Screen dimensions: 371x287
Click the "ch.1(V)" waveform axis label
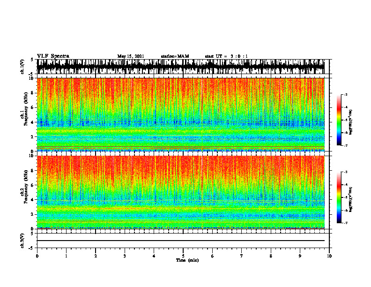pos(22,67)
